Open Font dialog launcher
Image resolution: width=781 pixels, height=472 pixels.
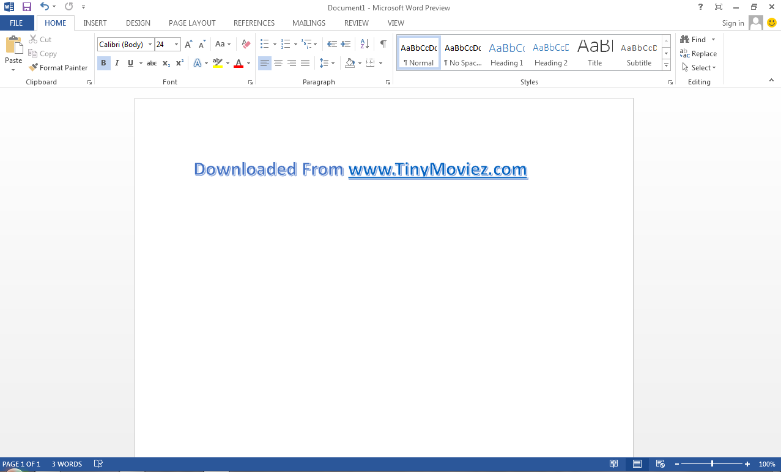(250, 82)
